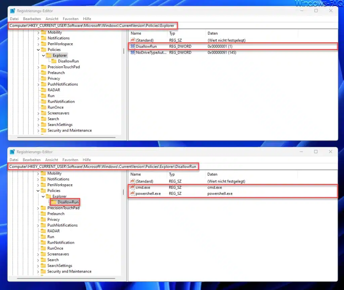The width and height of the screenshot is (344, 290).
Task: Click the NoDriveTypeAut... DWORD icon in upper window
Action: (x=132, y=52)
